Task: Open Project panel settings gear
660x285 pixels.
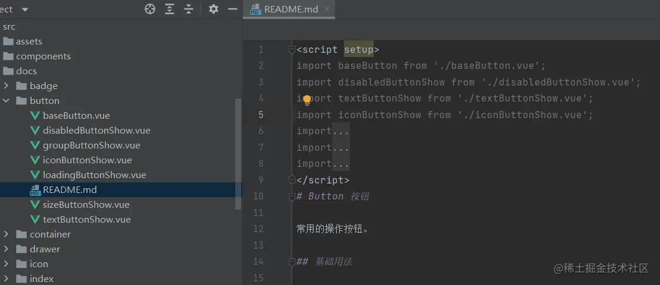Action: (214, 9)
